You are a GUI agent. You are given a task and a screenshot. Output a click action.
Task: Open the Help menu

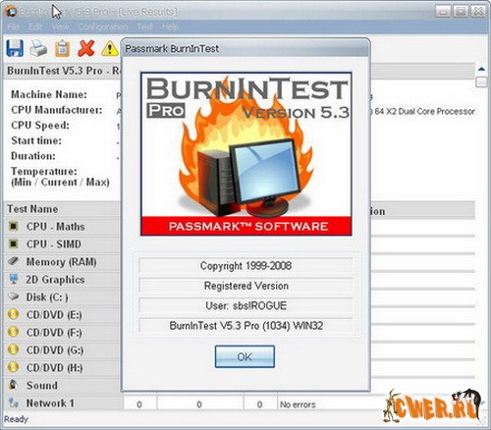(x=170, y=27)
